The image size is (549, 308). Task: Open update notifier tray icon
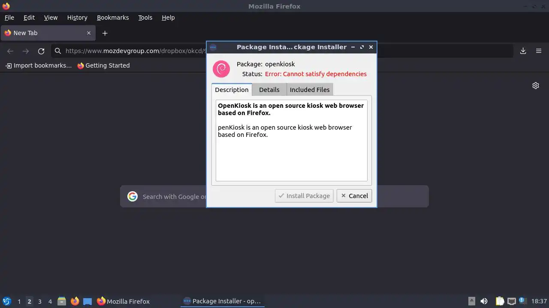[523, 301]
